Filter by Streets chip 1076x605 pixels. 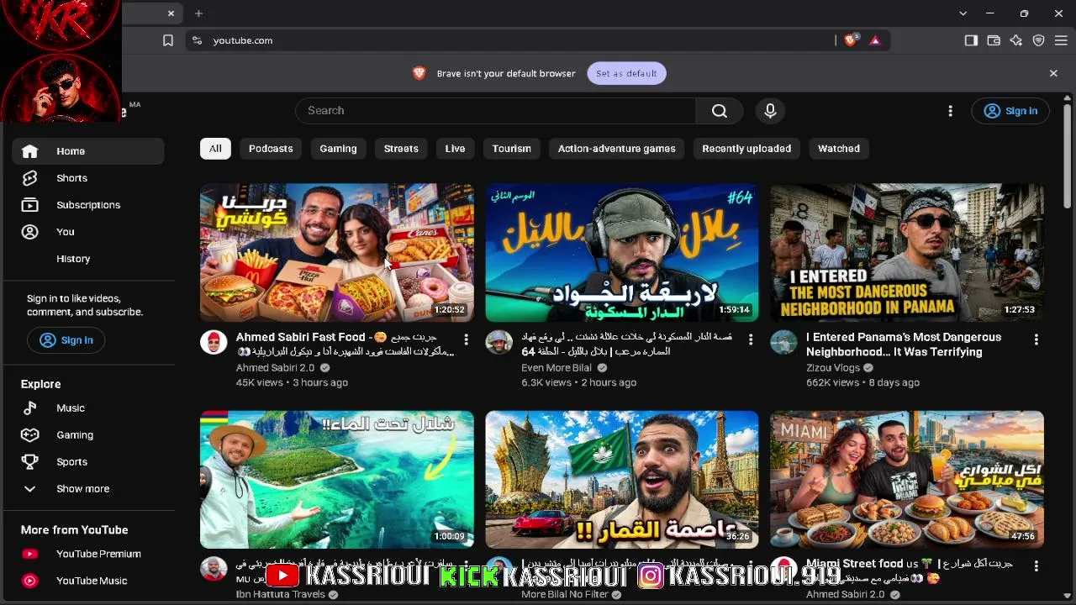click(401, 149)
